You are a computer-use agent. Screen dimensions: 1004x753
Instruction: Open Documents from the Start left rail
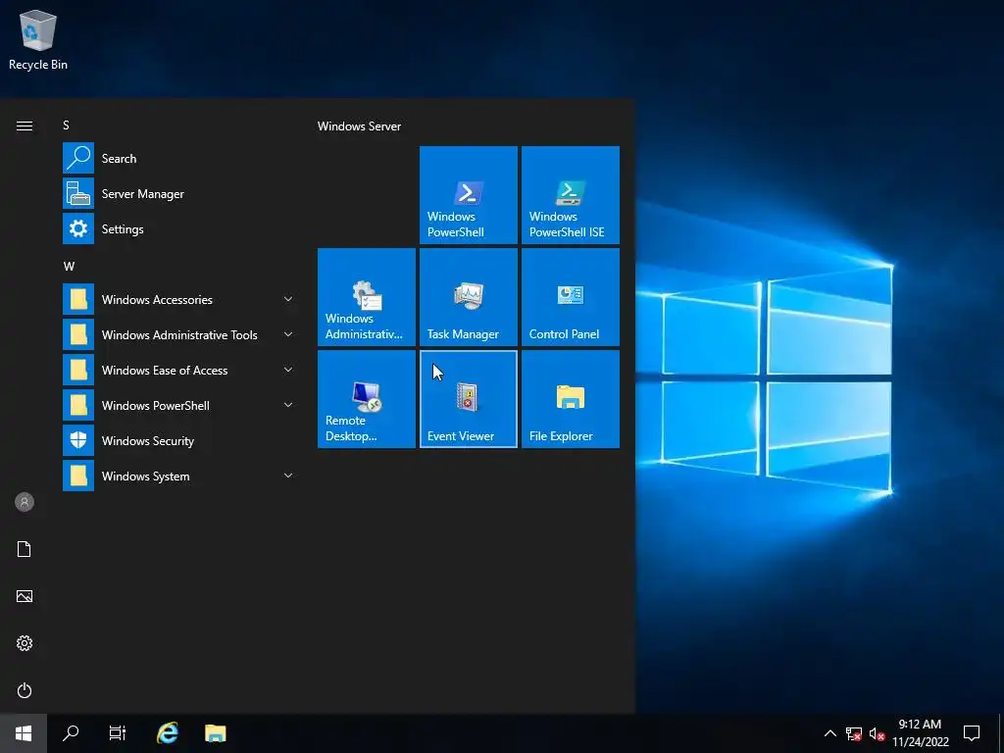[25, 549]
